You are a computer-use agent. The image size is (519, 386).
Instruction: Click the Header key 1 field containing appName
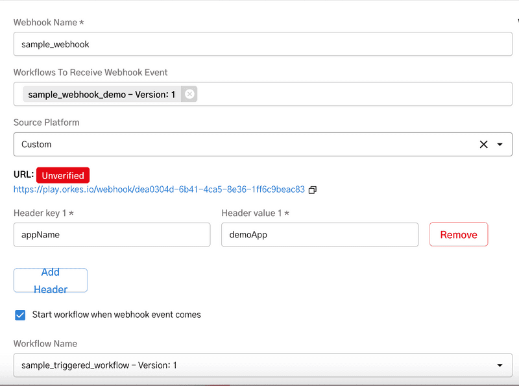112,234
